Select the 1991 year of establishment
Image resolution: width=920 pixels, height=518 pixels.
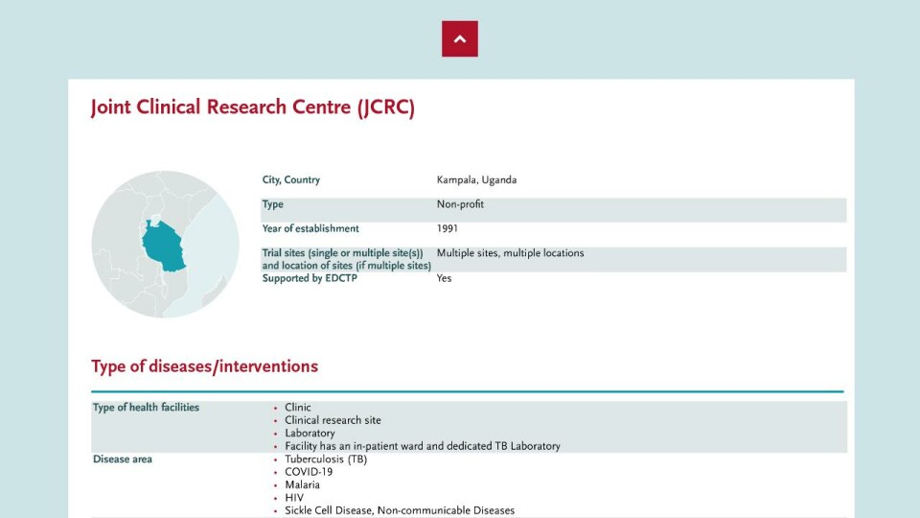pyautogui.click(x=448, y=228)
